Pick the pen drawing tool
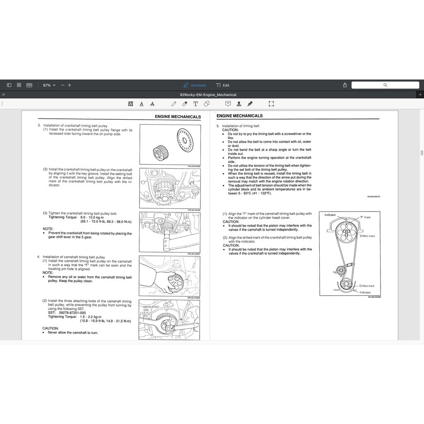Viewport: 424px width, 424px height. click(x=174, y=104)
